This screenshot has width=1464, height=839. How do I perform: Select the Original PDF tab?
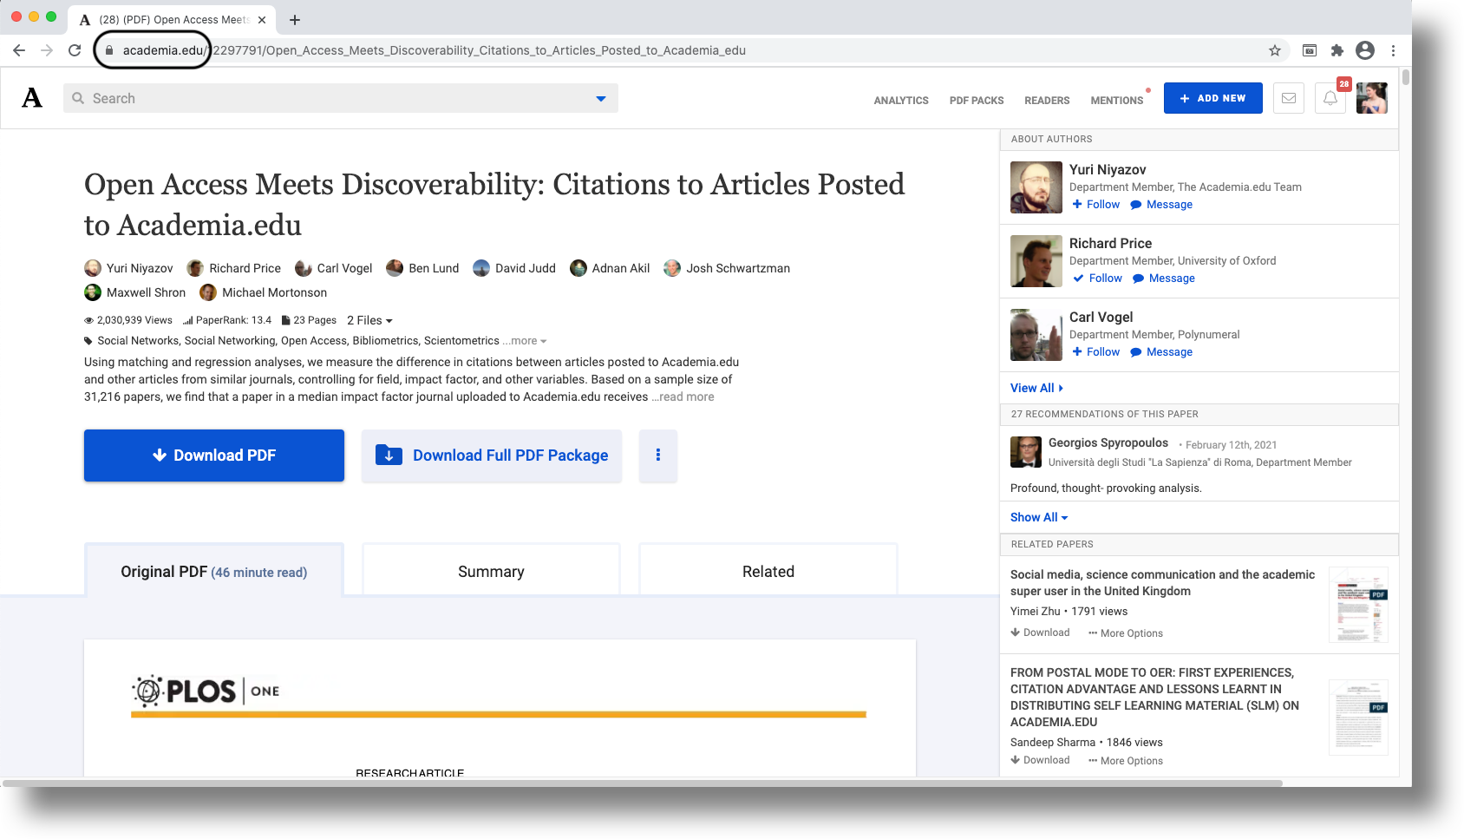[214, 570]
